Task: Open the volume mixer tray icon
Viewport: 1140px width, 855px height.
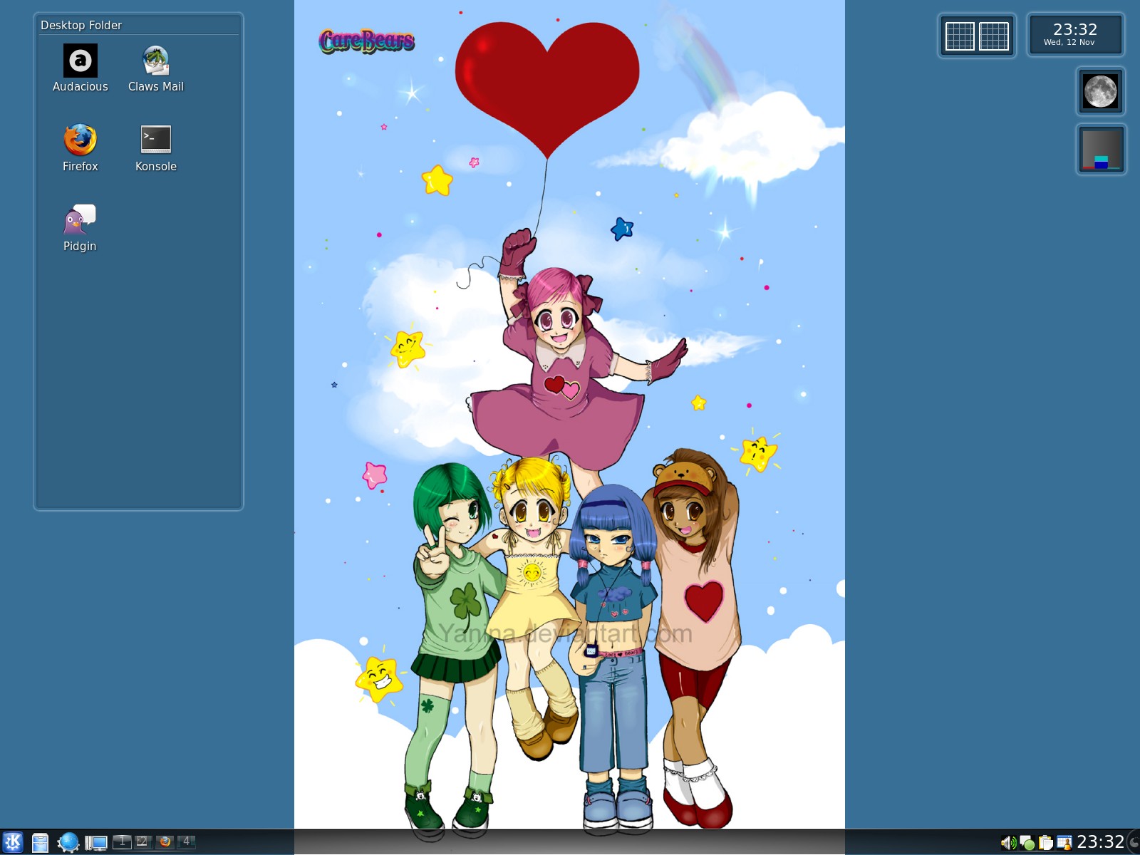Action: click(1008, 843)
